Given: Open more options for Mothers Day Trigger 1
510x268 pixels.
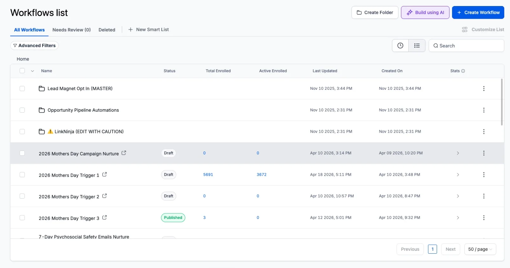Looking at the screenshot, I should point(484,175).
